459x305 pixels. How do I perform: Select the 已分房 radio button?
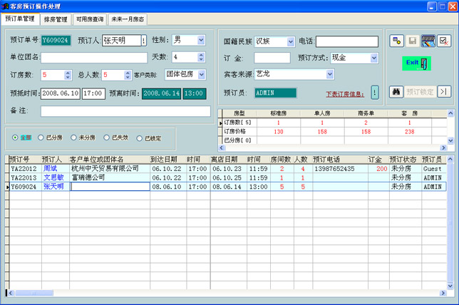[x=42, y=137]
